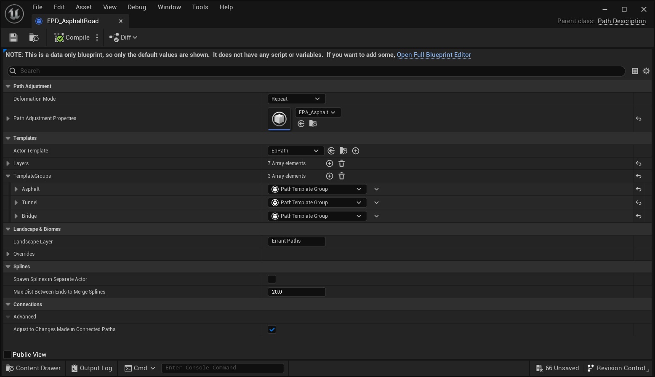Click the Max Dist Between Ends value field

296,292
